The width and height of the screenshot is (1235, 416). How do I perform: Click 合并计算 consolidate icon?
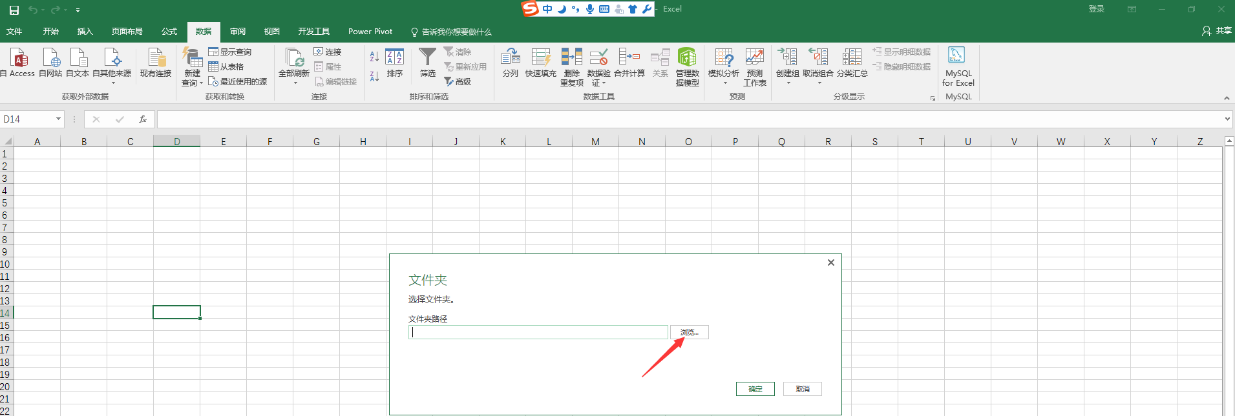(x=629, y=63)
